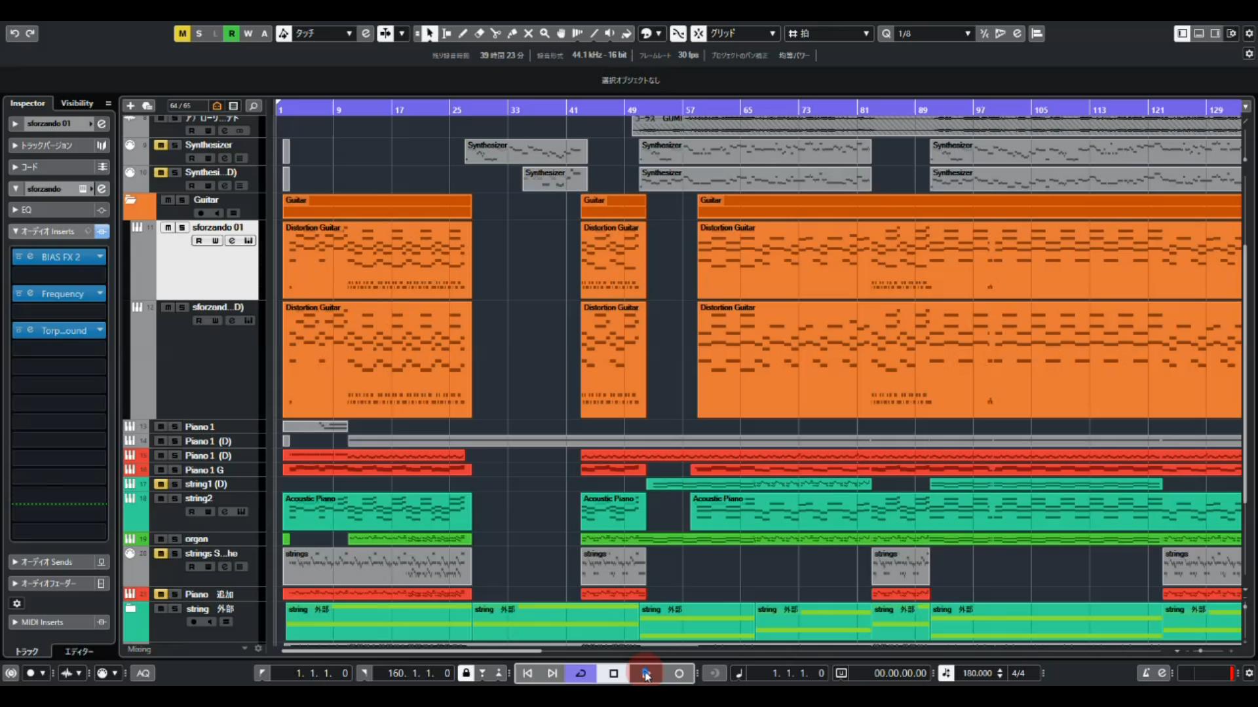
Task: Toggle Snap on/off button
Action: click(x=698, y=33)
